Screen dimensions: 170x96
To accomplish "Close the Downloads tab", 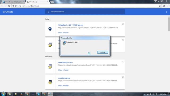I will 48,2.
